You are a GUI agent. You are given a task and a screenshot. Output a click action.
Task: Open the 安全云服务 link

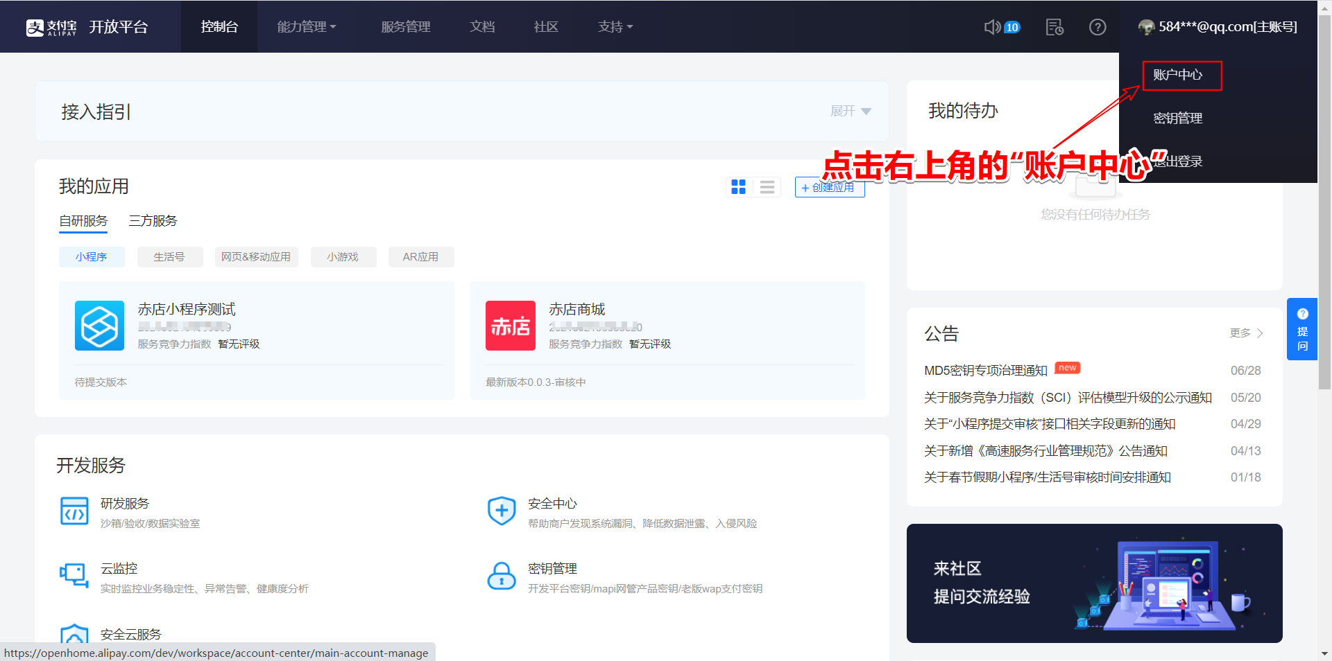130,634
